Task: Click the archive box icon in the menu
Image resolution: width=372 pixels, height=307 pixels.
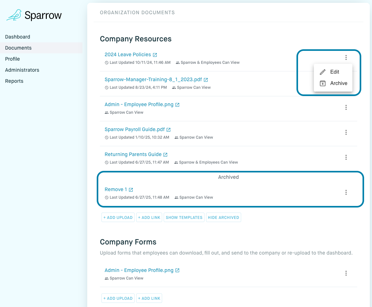Action: (x=323, y=83)
